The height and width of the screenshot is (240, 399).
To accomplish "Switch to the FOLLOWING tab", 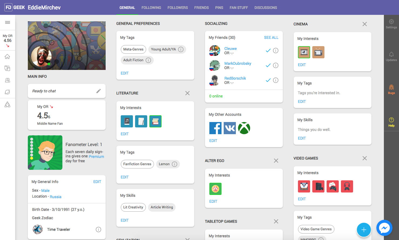I will [x=151, y=8].
